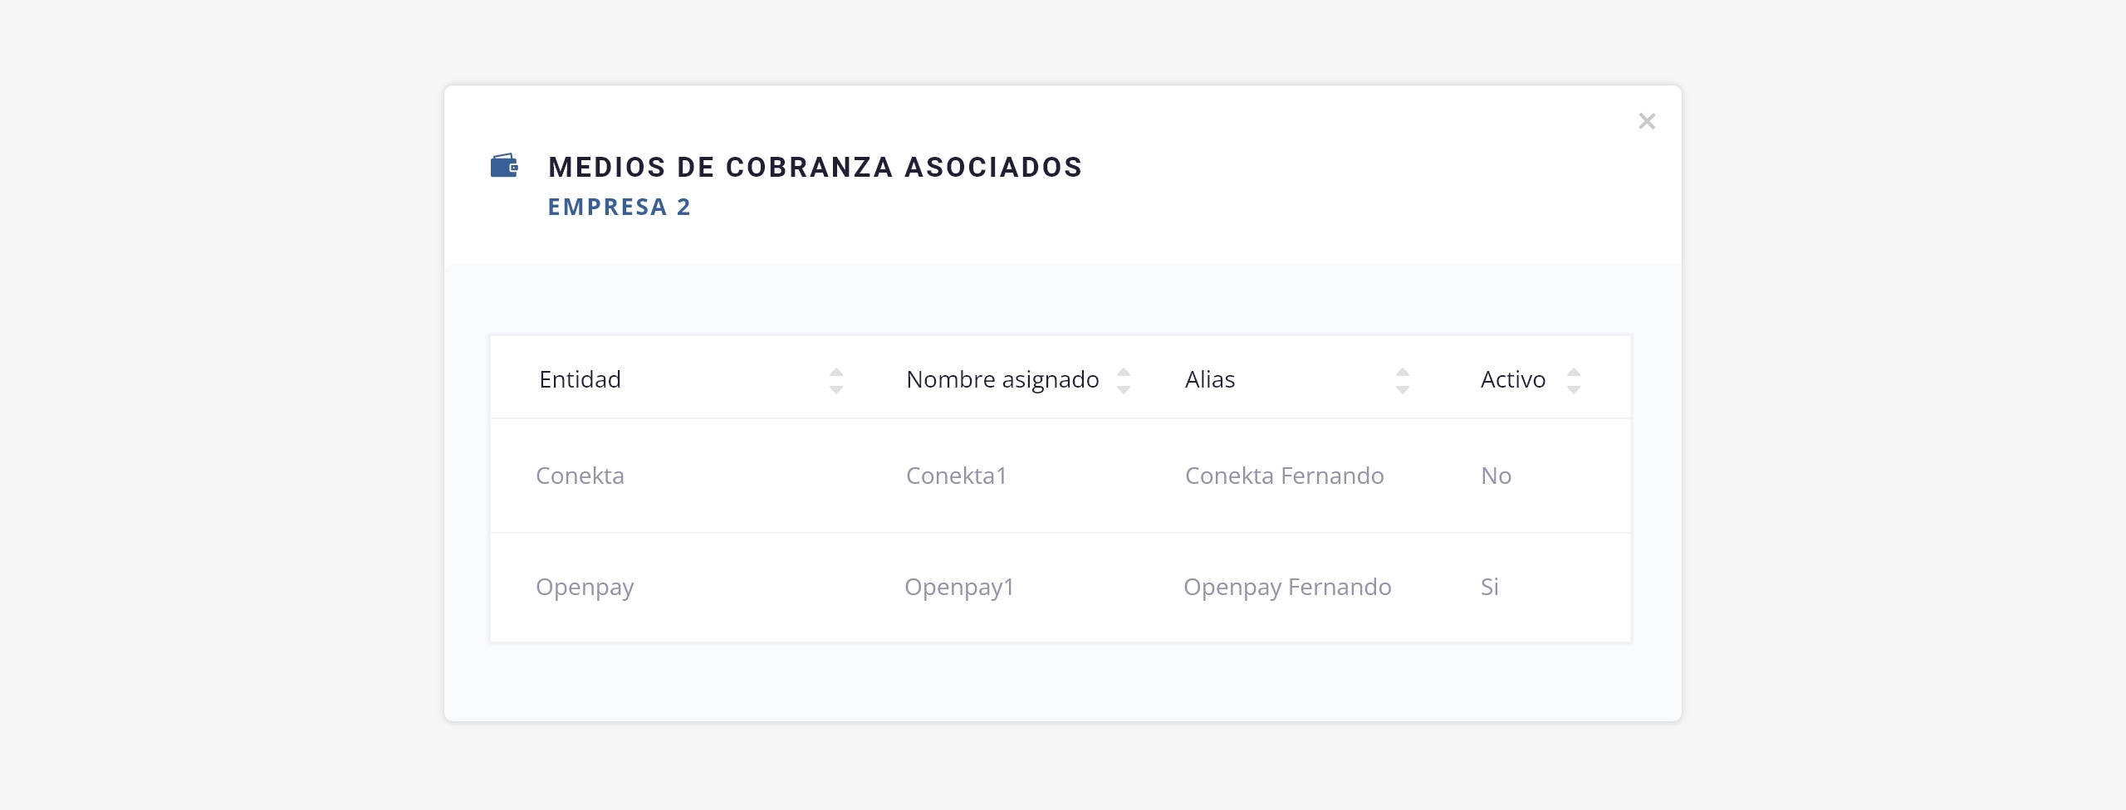Click the Entidad column header
This screenshot has width=2126, height=810.
(580, 379)
